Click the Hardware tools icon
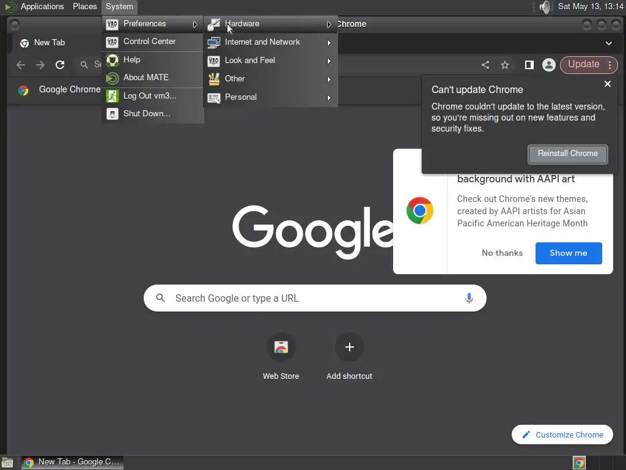 tap(214, 24)
